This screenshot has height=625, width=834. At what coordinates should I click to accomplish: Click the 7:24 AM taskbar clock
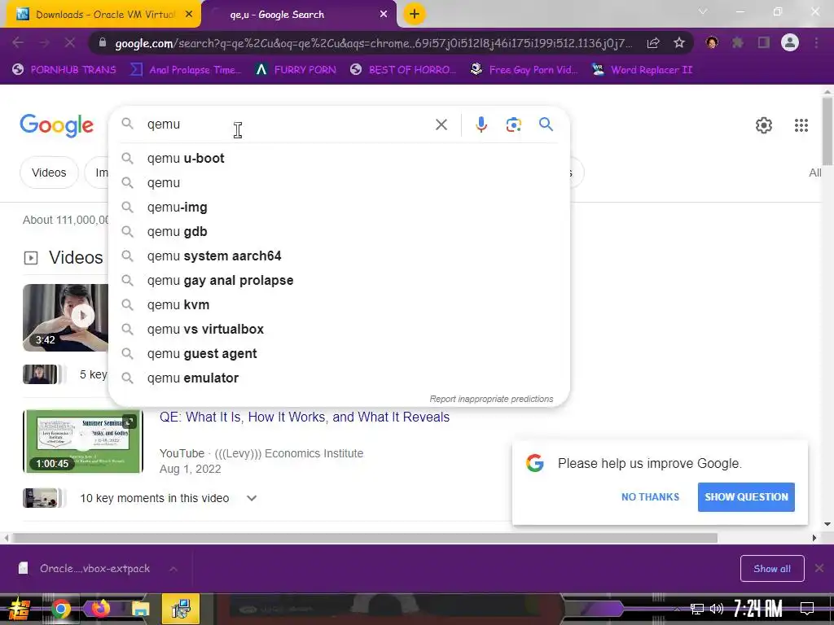[x=758, y=609]
